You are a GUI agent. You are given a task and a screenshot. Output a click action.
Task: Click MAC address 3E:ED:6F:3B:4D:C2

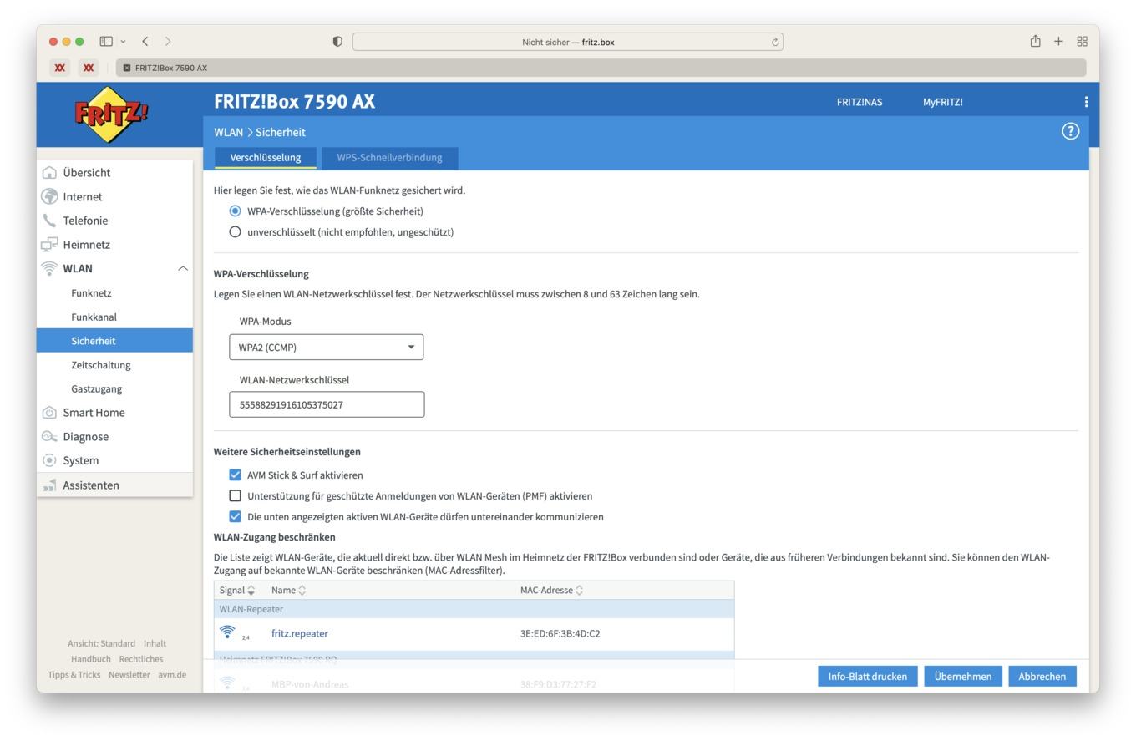(560, 633)
